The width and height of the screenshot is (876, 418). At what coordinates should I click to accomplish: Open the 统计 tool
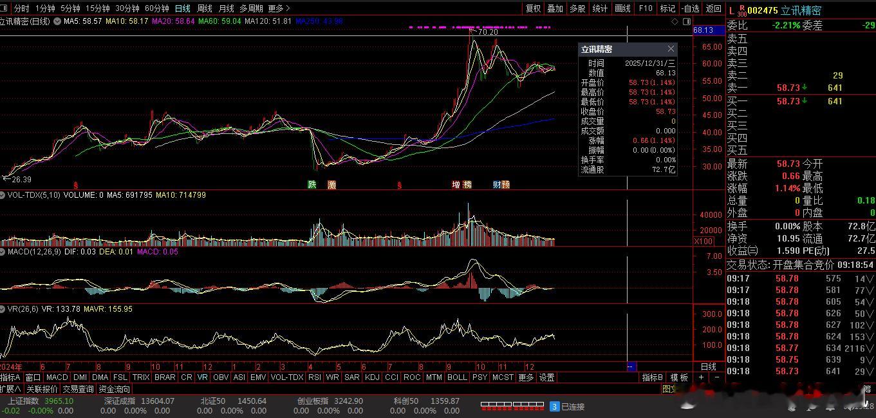pyautogui.click(x=600, y=8)
